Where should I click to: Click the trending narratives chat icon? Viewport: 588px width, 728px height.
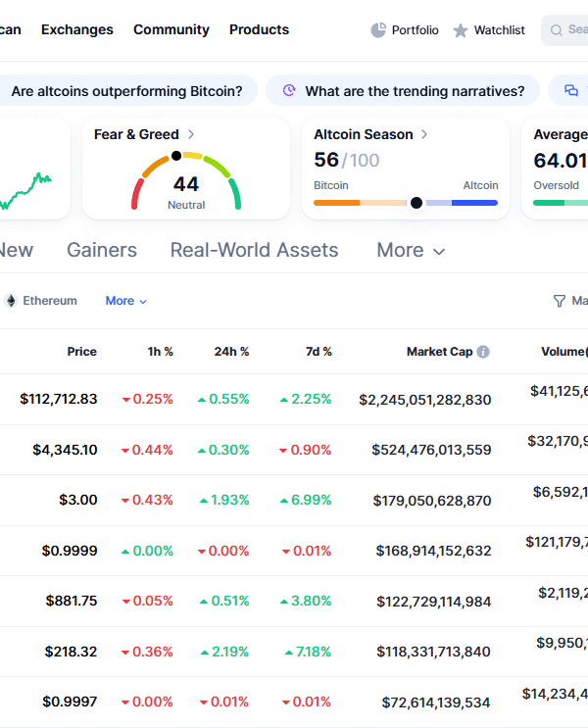coord(289,91)
